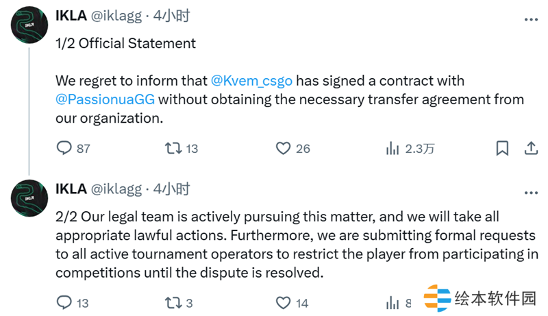The height and width of the screenshot is (316, 548).
Task: Click IKLA avatar on first tweet
Action: tap(28, 27)
